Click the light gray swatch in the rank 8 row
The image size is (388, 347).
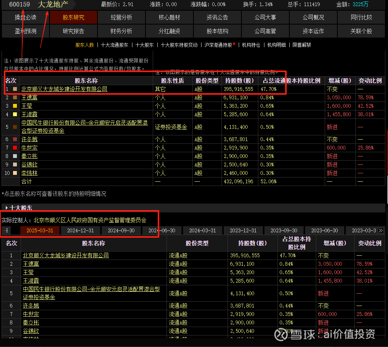(x=15, y=156)
